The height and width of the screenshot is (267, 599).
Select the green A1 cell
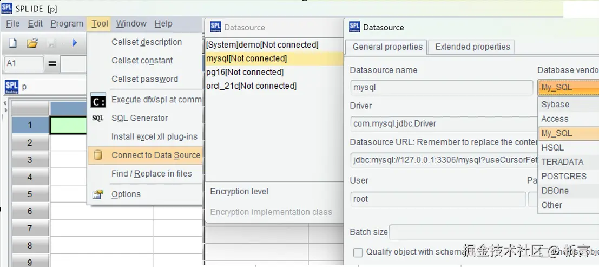pyautogui.click(x=68, y=125)
